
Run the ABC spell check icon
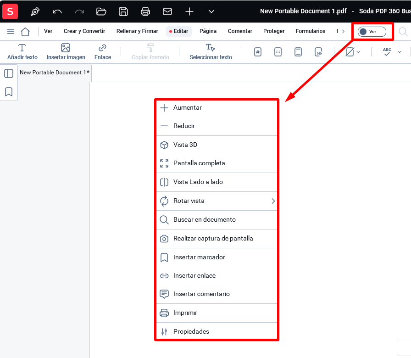click(387, 52)
